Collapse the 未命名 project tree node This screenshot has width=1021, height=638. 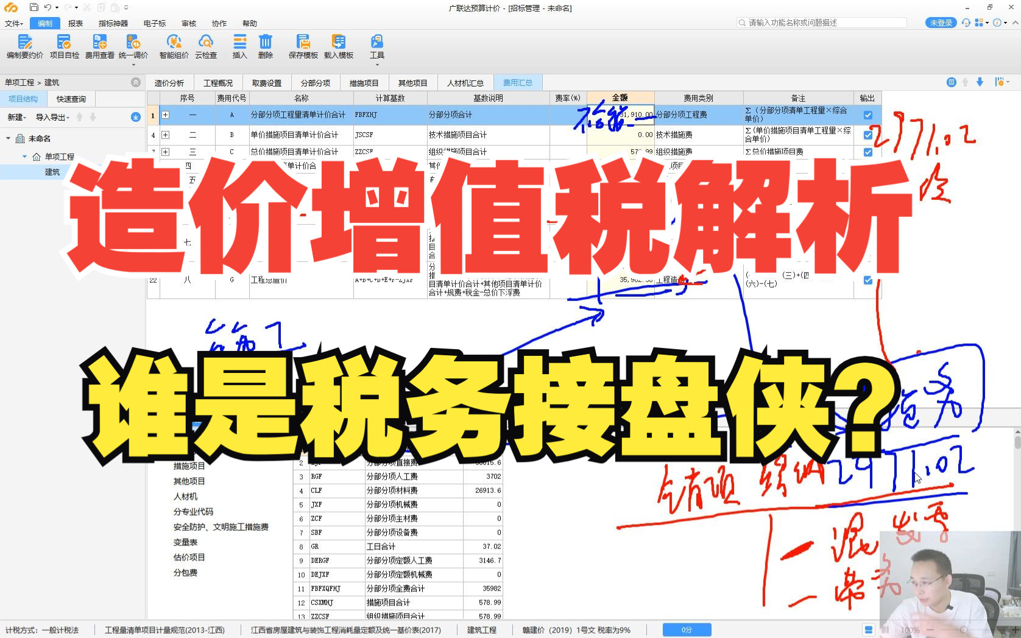(9, 138)
